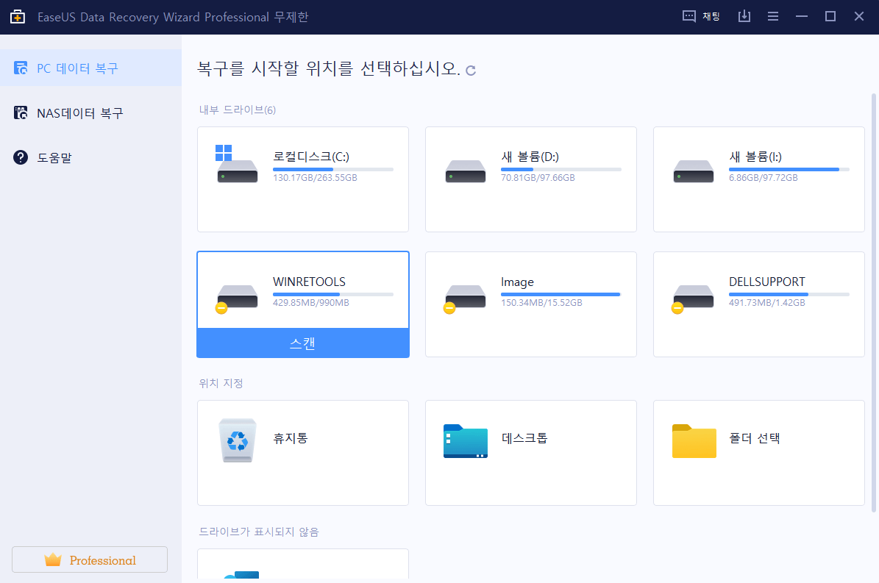Click the window title text EaseUS Data Recovery Wizard
Screen dimensions: 879x583
point(173,17)
